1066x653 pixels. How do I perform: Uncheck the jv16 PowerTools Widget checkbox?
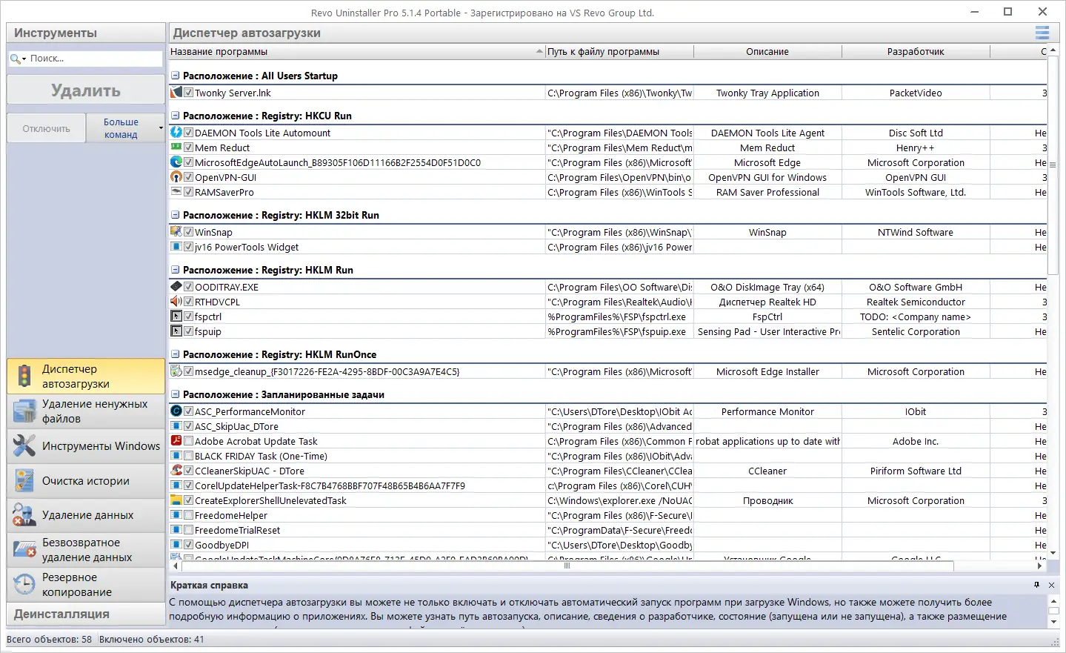pos(189,247)
